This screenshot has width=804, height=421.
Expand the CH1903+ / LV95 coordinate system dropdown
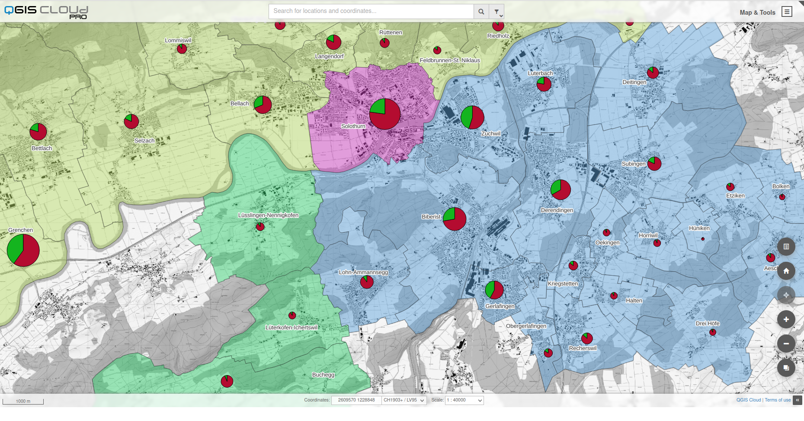point(404,400)
